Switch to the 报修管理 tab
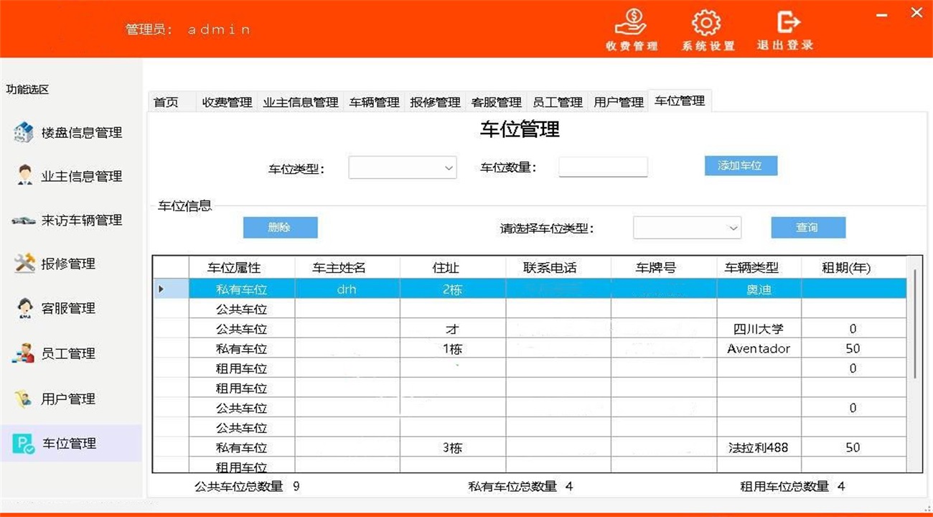Image resolution: width=933 pixels, height=517 pixels. pos(435,102)
